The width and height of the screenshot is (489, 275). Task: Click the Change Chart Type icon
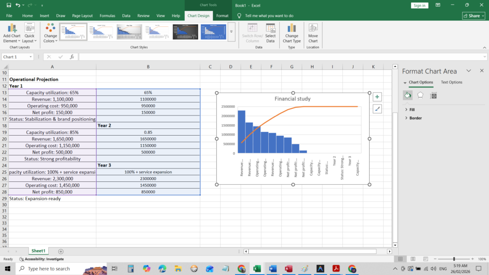pos(292,29)
